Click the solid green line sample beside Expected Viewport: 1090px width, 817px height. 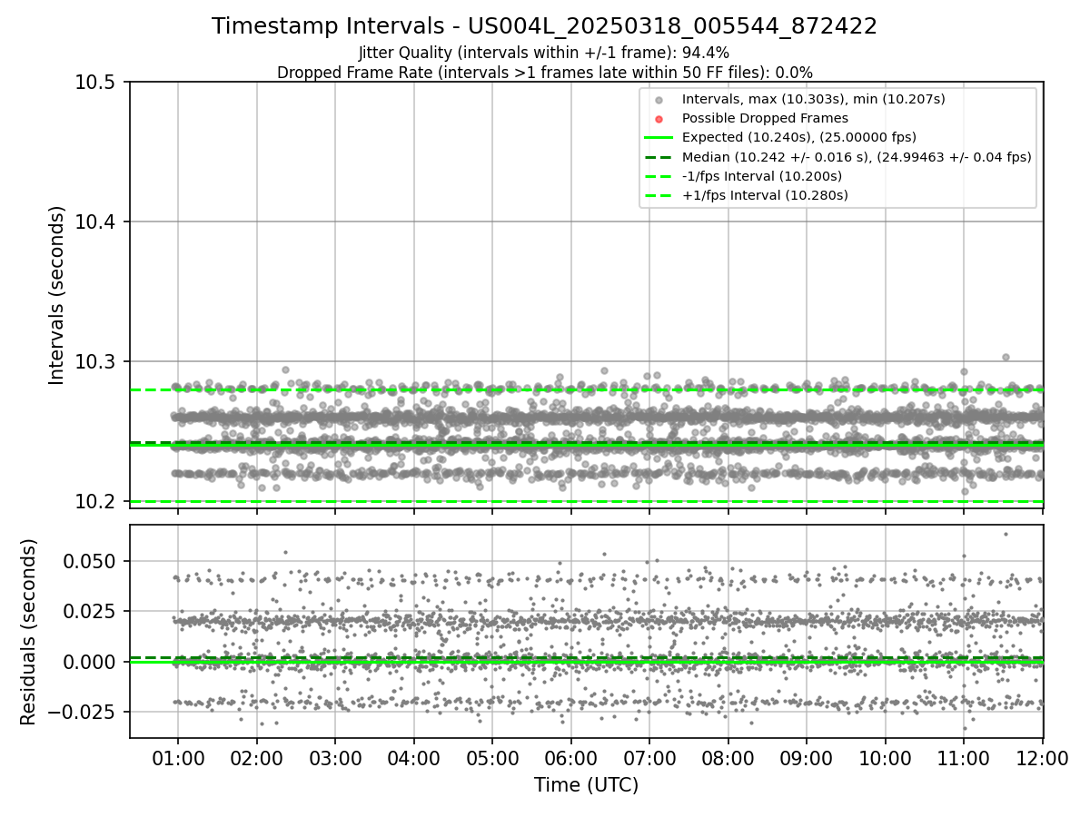(x=659, y=138)
